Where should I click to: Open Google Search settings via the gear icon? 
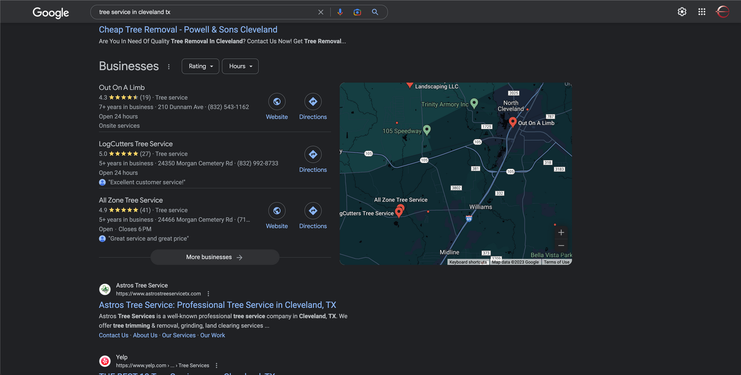[x=682, y=12]
